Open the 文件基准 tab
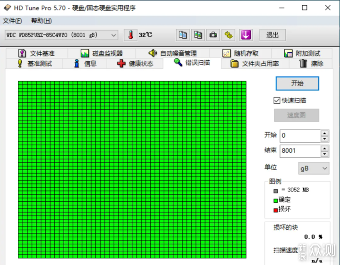The width and height of the screenshot is (340, 265). tap(37, 53)
